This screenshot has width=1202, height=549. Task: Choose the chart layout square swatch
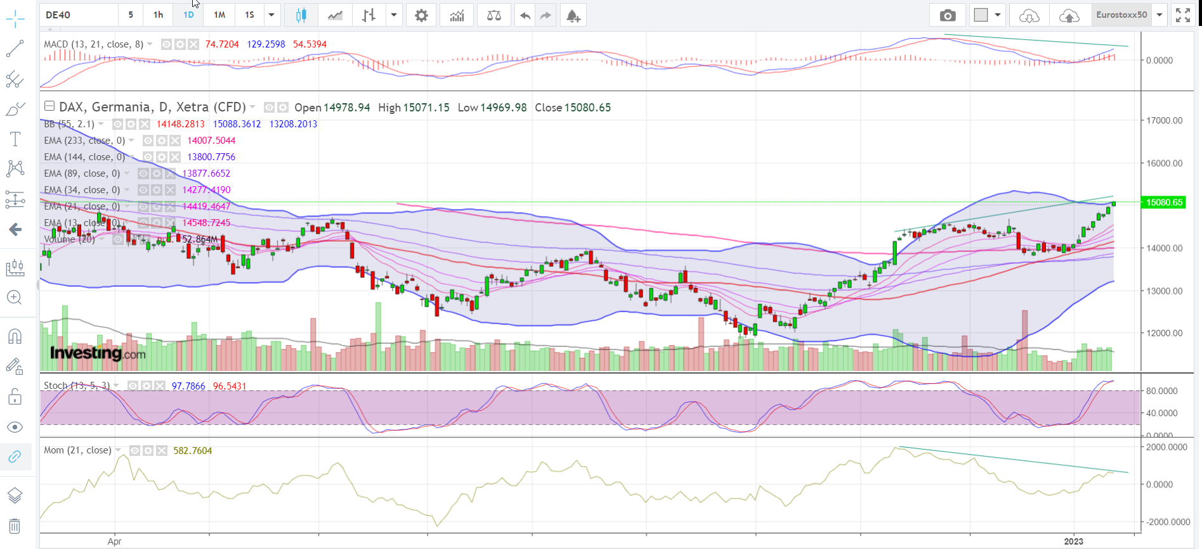(981, 15)
